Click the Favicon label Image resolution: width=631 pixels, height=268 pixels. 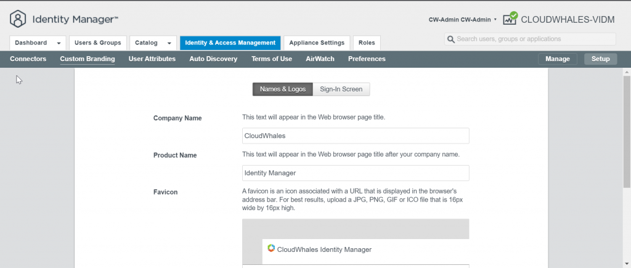click(165, 192)
